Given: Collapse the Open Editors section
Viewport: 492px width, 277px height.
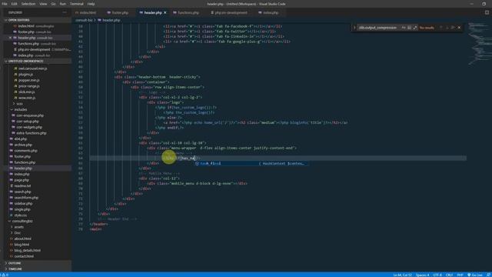Looking at the screenshot, I should click(37, 20).
